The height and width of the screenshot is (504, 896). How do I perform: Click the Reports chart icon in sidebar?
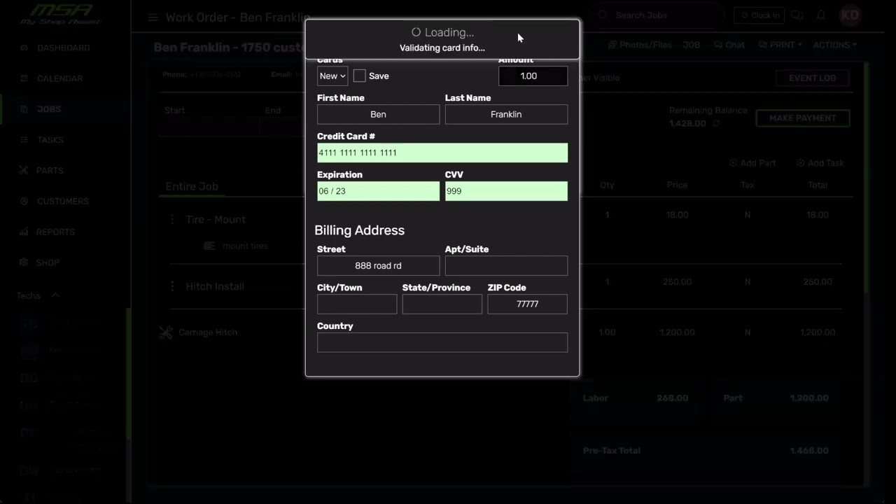pyautogui.click(x=24, y=232)
